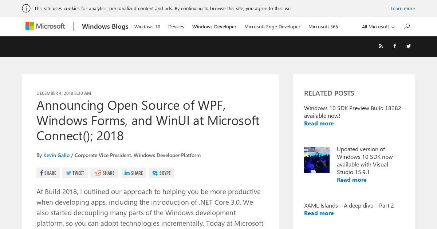Open Microsoft Edge Developer section
The height and width of the screenshot is (229, 437).
[272, 27]
